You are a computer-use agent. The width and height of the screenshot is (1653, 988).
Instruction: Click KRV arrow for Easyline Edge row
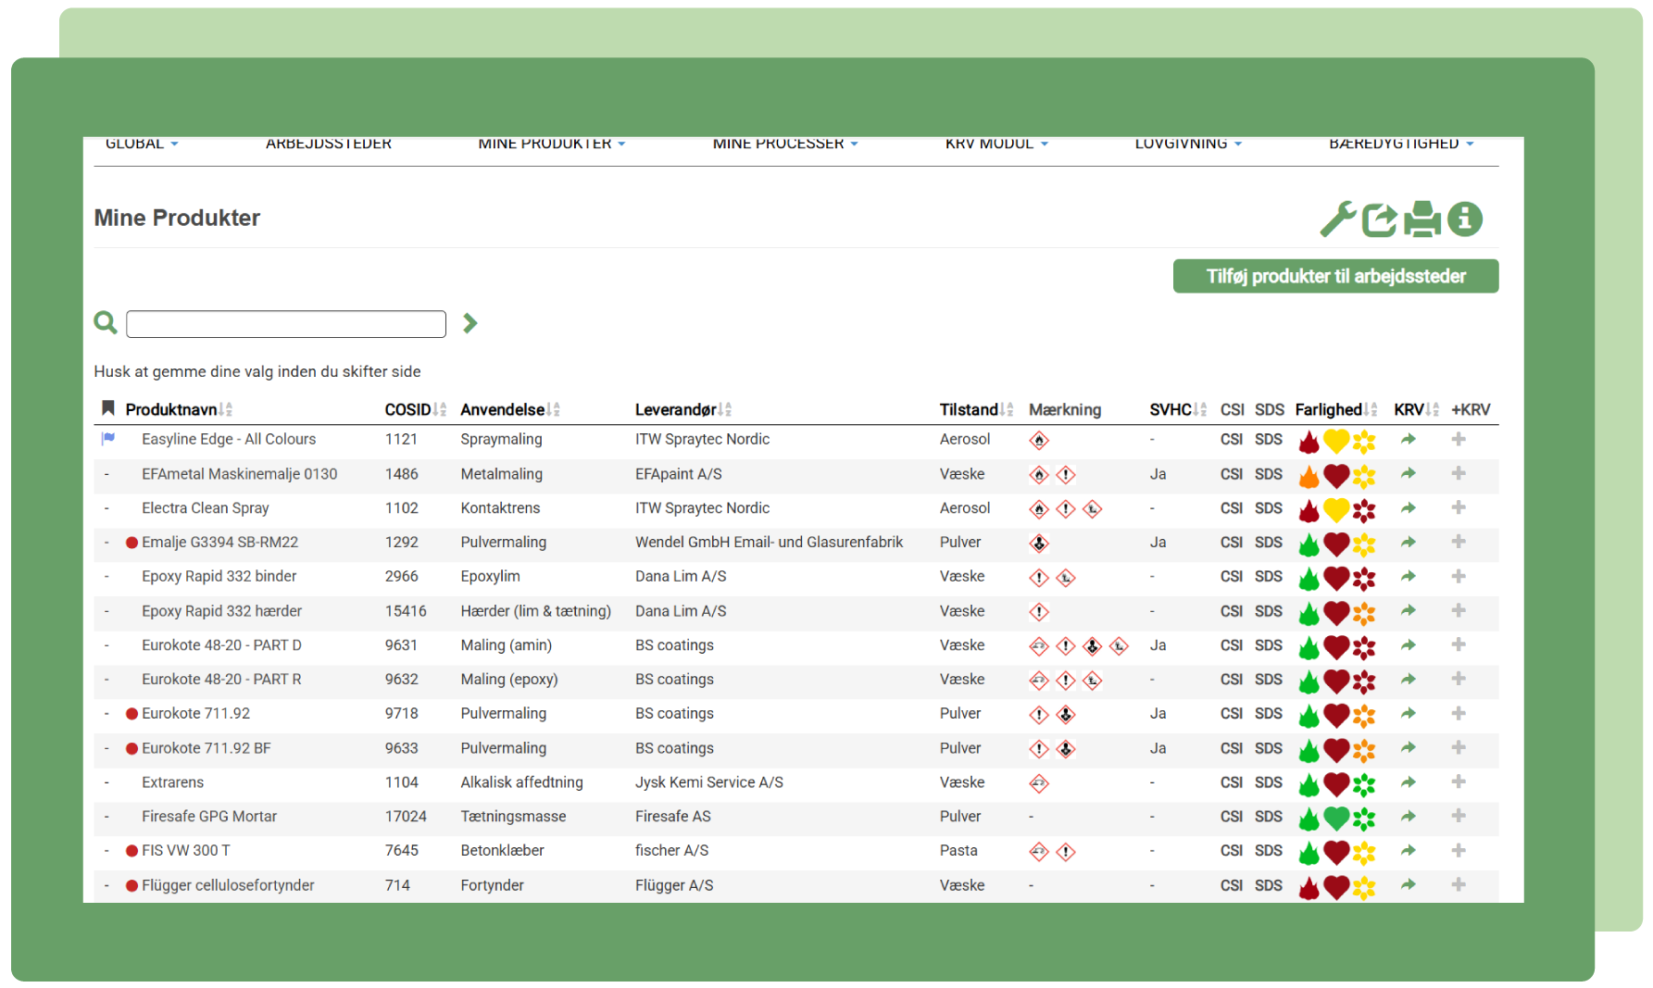click(1408, 440)
